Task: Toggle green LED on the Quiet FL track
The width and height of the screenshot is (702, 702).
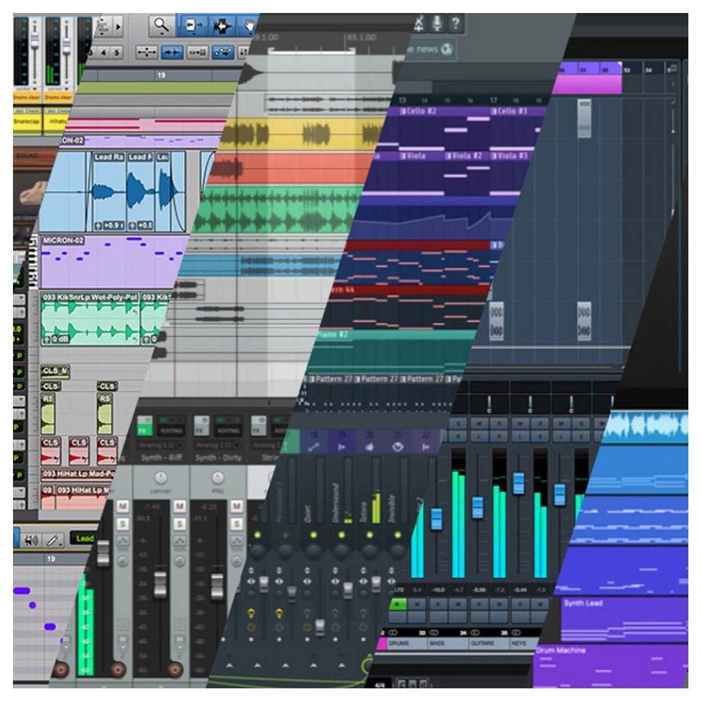Action: (x=313, y=534)
